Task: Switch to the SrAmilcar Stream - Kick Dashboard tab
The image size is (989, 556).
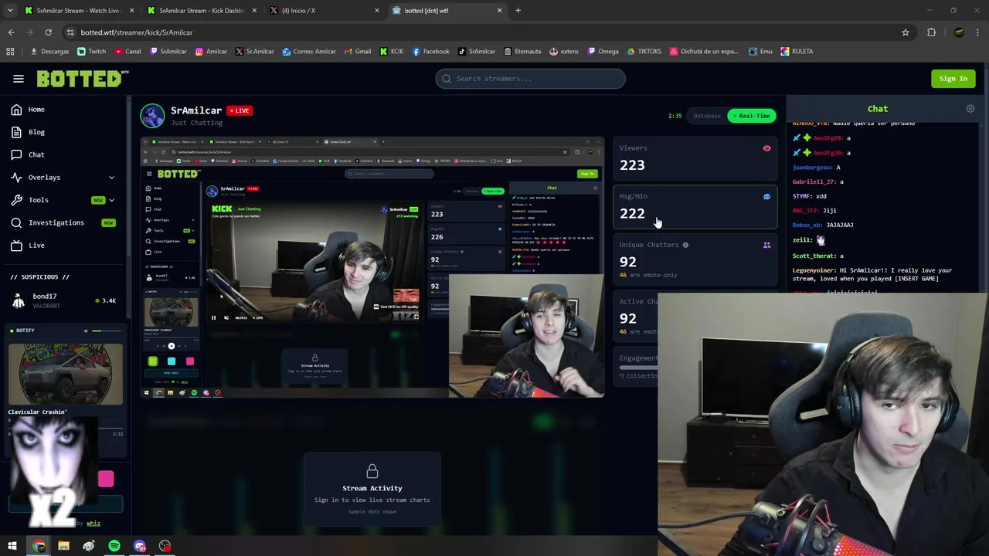Action: (201, 11)
